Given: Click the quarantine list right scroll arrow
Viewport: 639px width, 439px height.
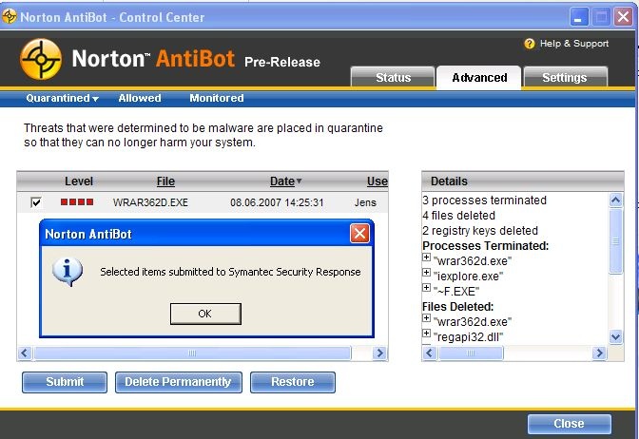Looking at the screenshot, I should coord(379,353).
